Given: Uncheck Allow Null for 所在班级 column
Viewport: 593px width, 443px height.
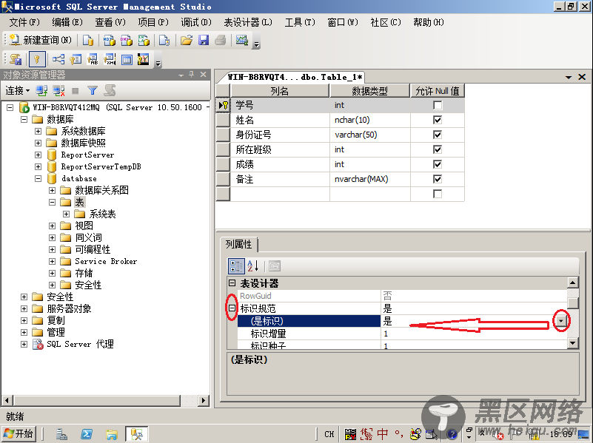Looking at the screenshot, I should 438,149.
